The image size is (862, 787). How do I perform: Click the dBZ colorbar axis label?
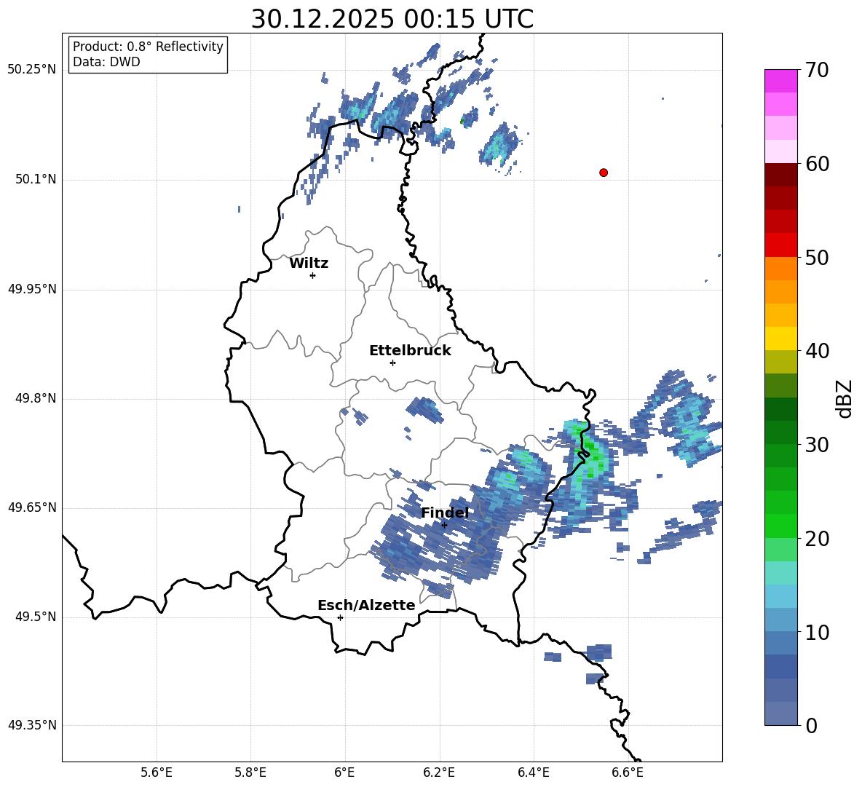pyautogui.click(x=845, y=398)
